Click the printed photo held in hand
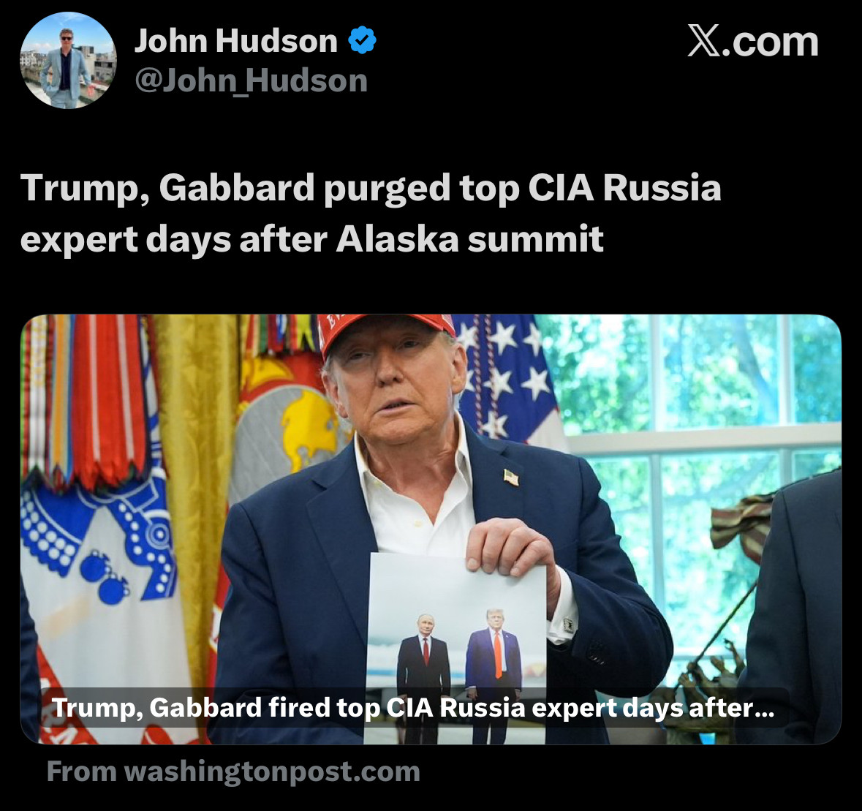Image resolution: width=862 pixels, height=811 pixels. 455,648
